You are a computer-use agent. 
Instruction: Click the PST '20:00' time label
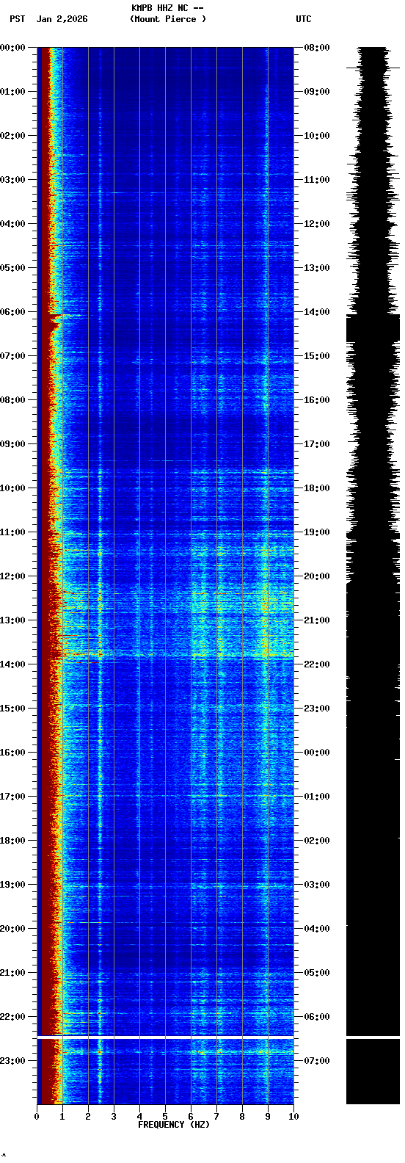13,929
